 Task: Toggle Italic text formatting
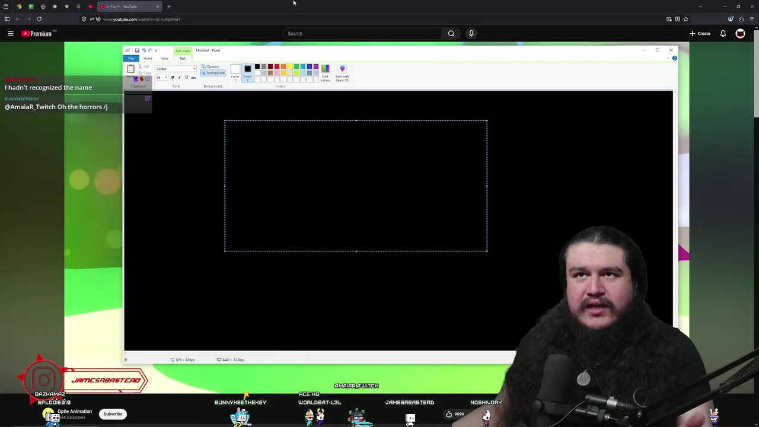tap(179, 77)
